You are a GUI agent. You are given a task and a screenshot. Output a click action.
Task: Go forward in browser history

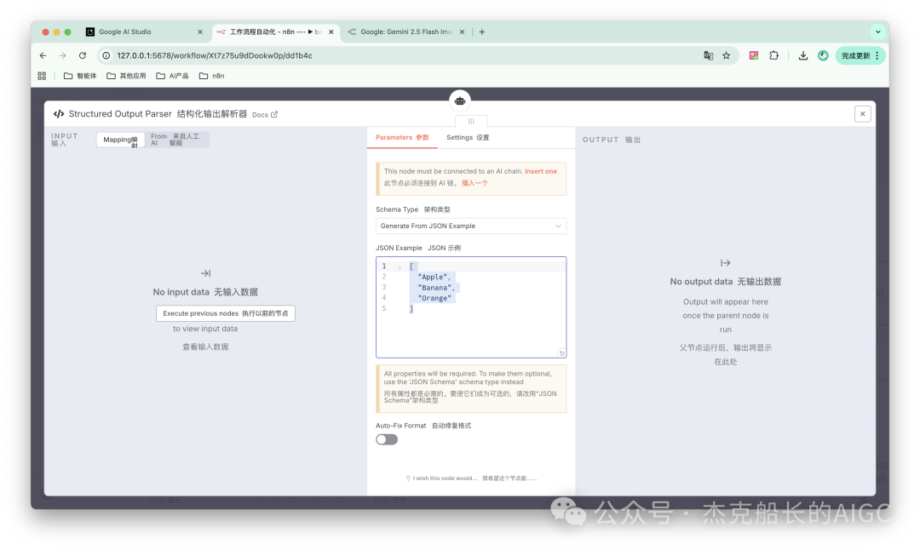click(x=63, y=55)
